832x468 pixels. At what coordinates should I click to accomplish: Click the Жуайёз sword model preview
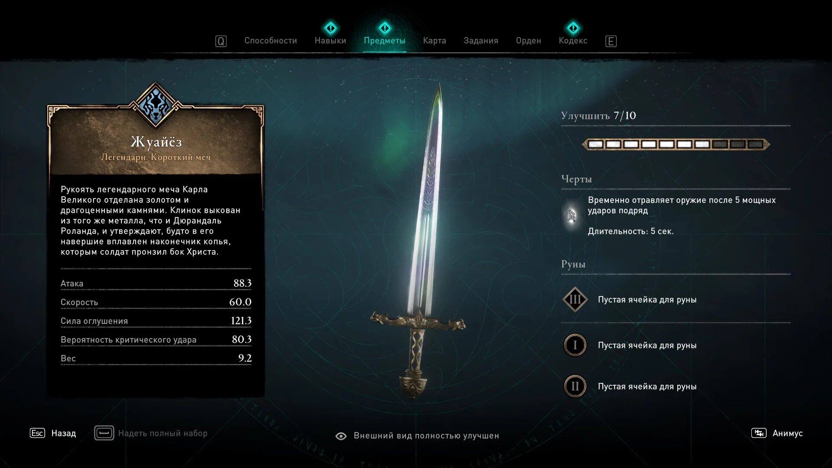tap(418, 240)
